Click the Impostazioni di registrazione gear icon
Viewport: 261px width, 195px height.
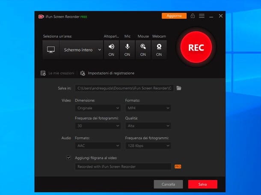click(x=83, y=73)
